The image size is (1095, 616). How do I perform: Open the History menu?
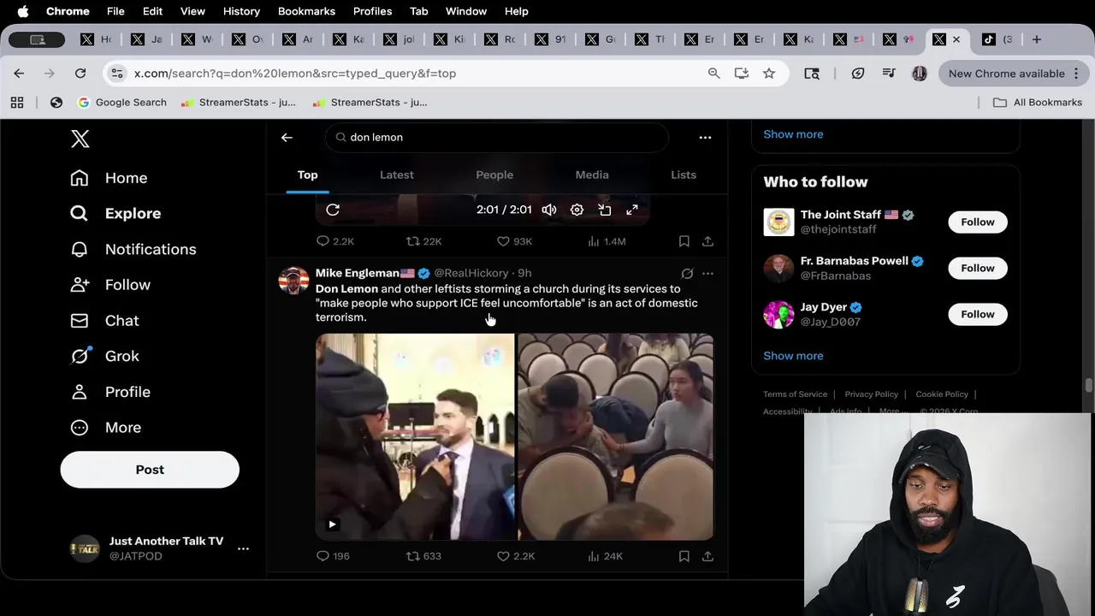point(241,11)
